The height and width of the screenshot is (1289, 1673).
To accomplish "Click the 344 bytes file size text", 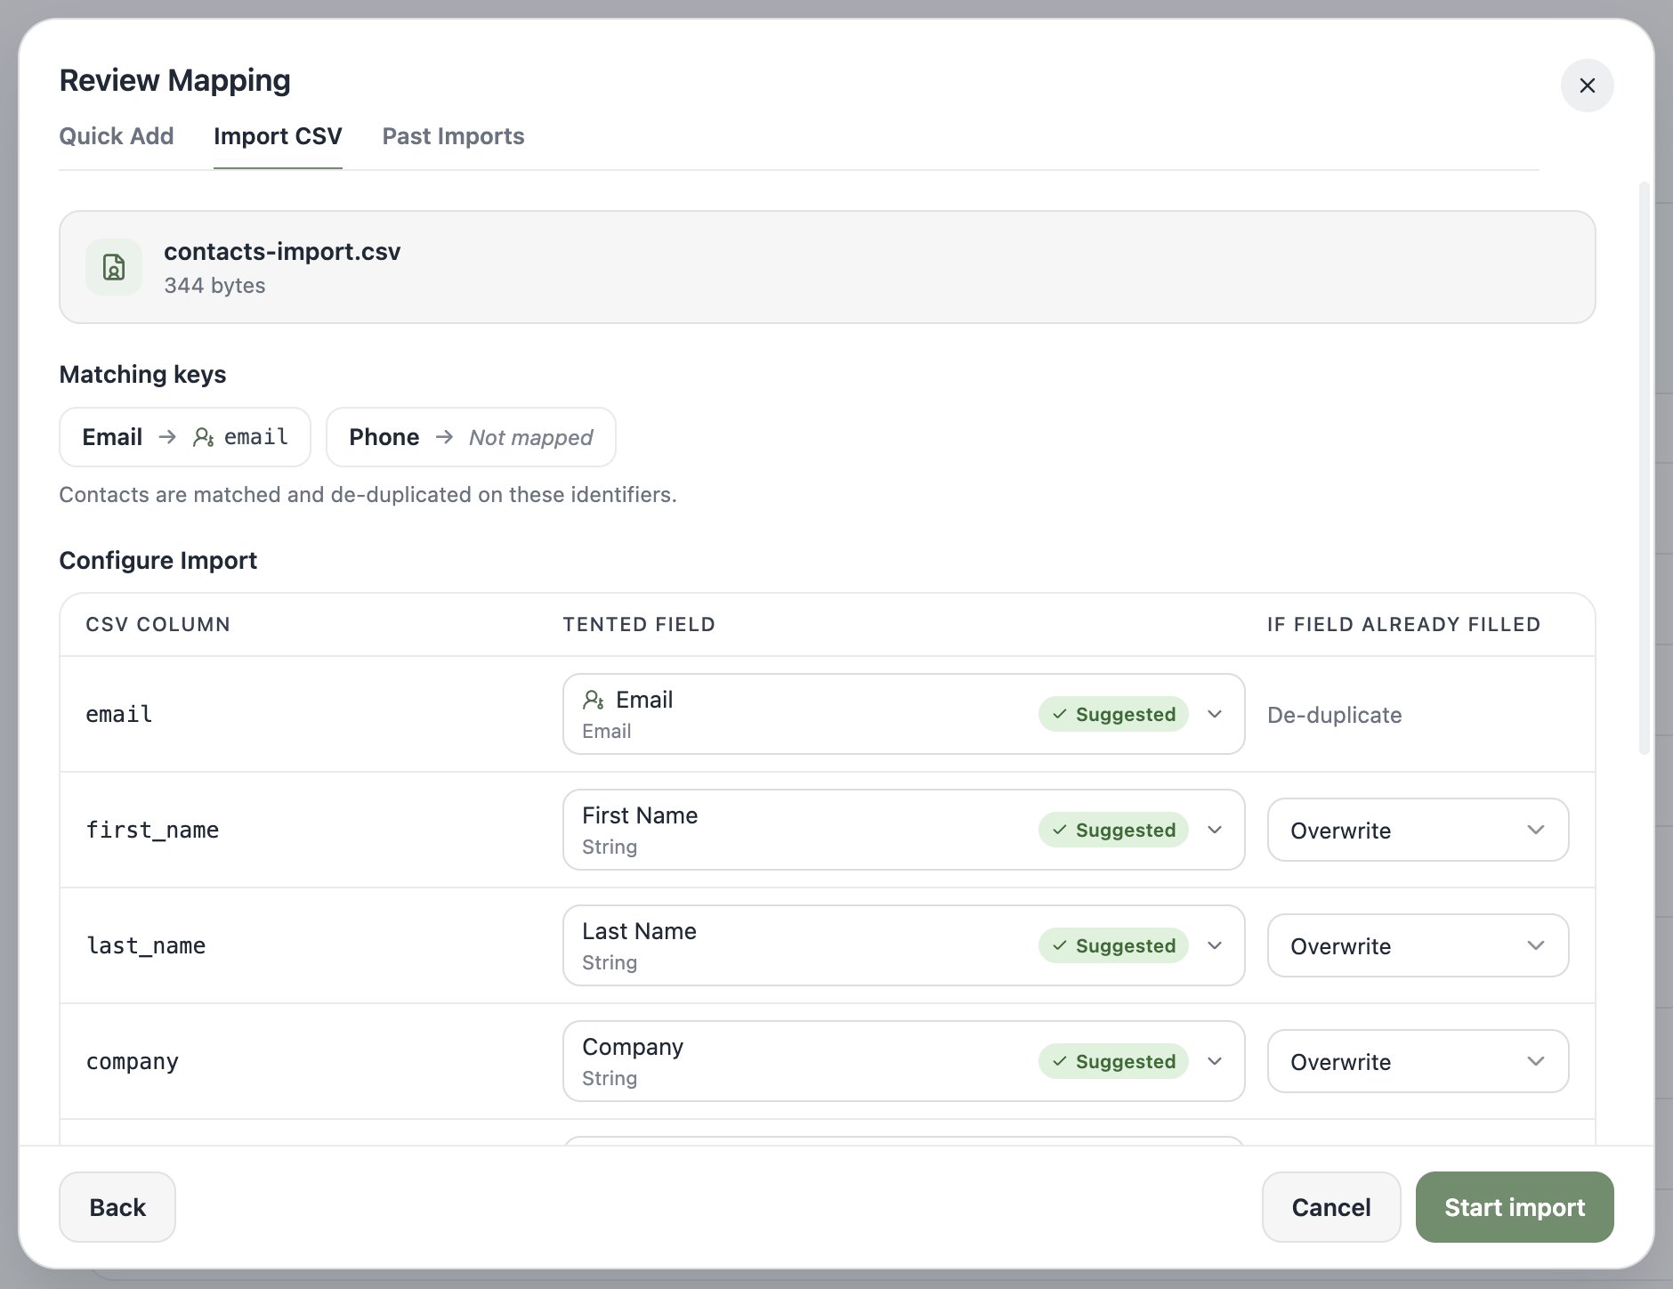I will [214, 286].
